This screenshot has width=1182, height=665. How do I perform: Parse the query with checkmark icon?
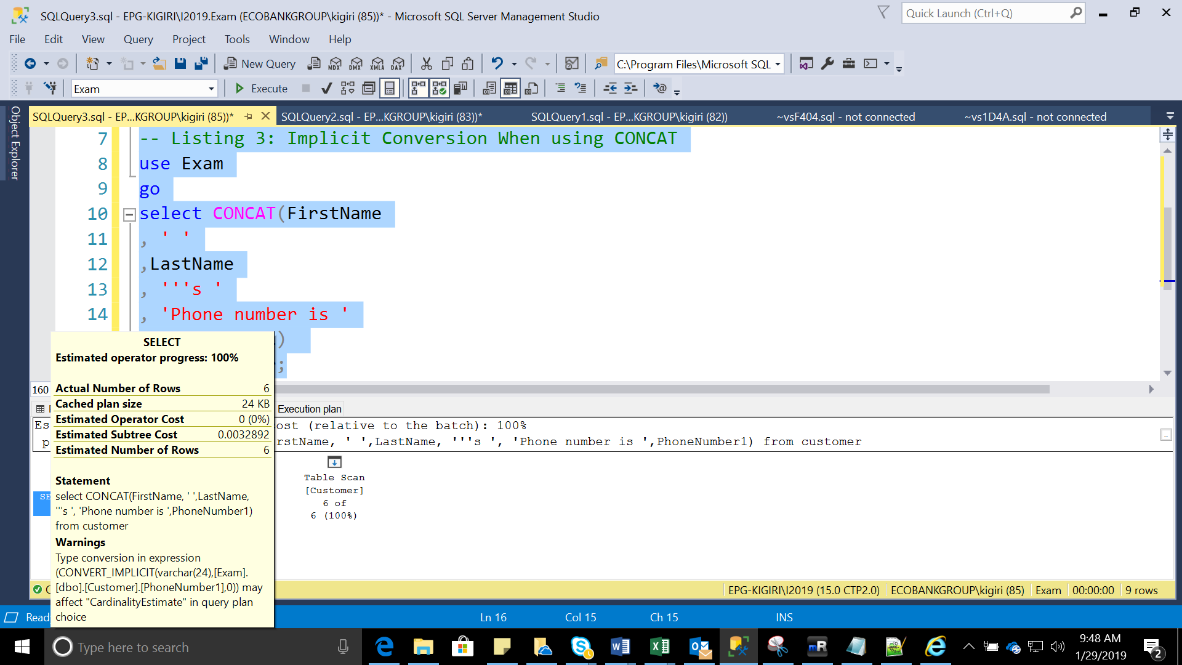pyautogui.click(x=327, y=89)
